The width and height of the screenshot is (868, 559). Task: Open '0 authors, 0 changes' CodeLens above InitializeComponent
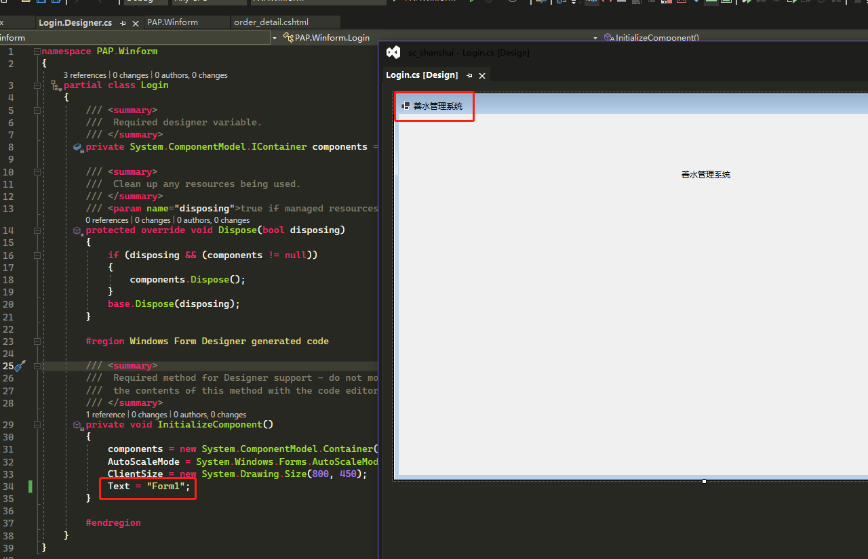(x=210, y=415)
